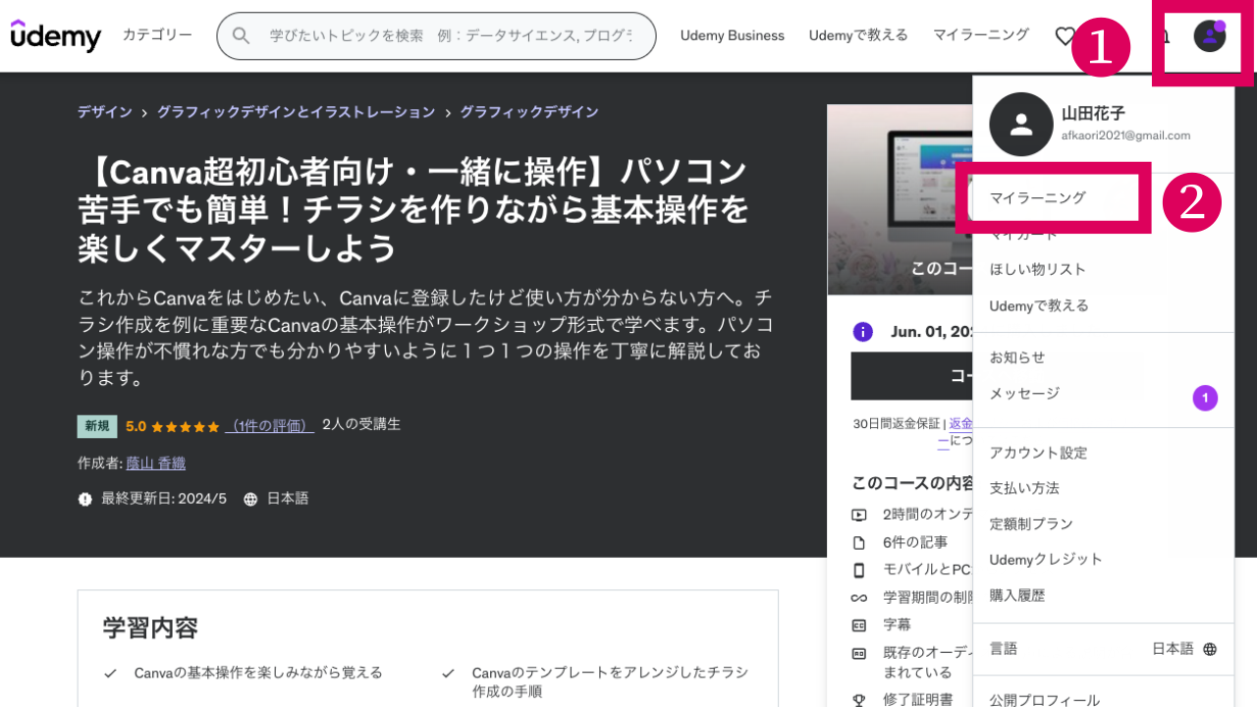Screen dimensions: 1257x707
Task: Click the profile avatar icon with notification dot
Action: 1209,35
